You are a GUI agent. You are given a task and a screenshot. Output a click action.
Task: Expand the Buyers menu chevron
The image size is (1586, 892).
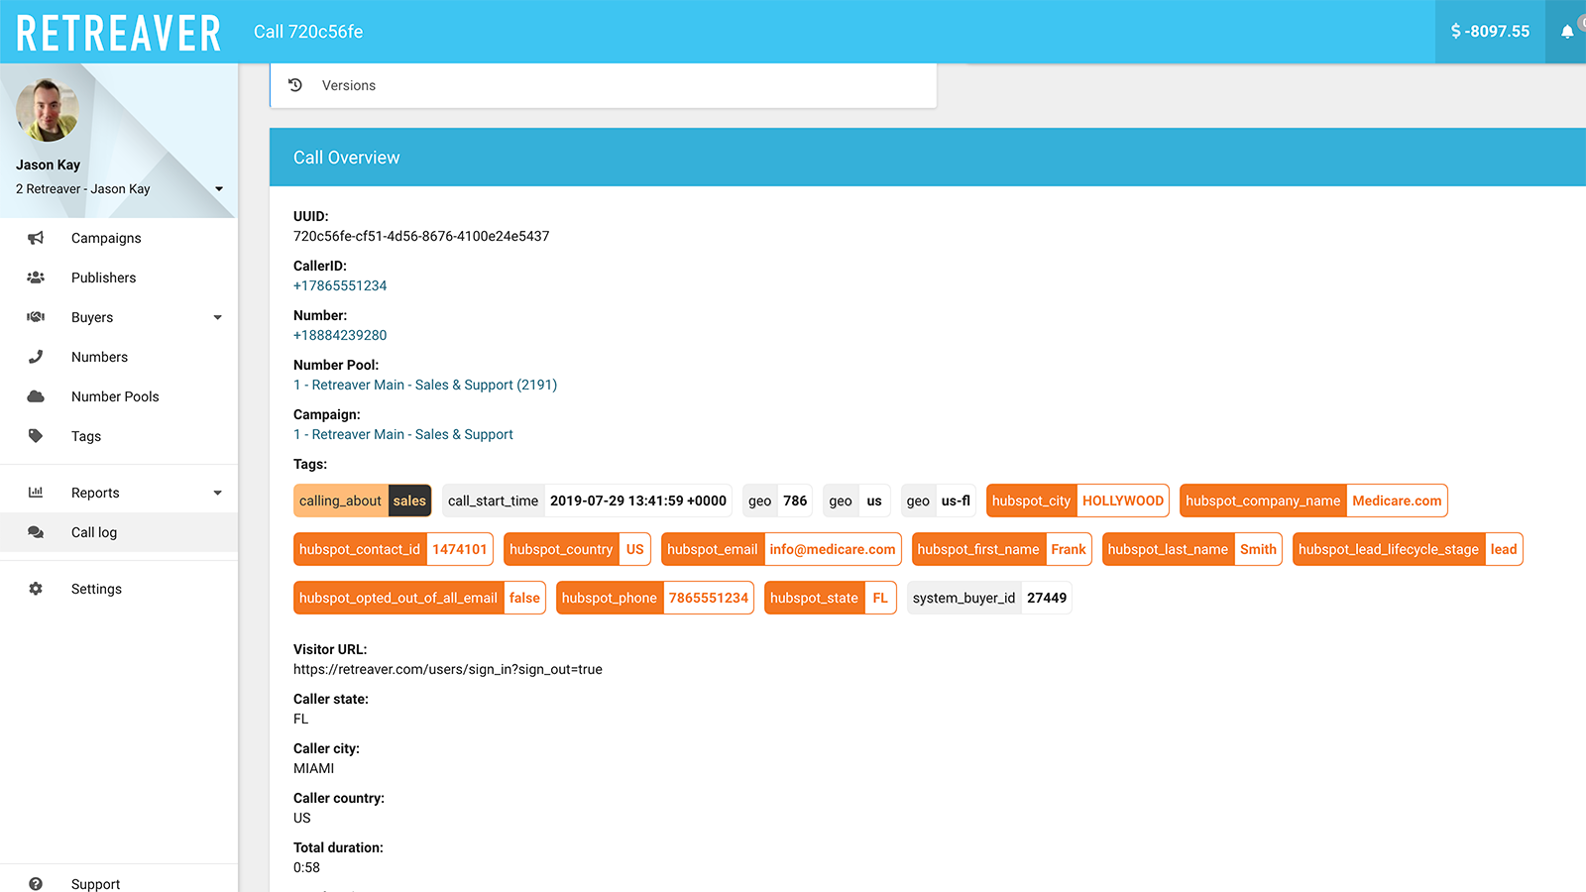(217, 317)
